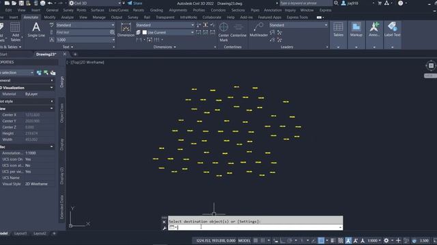
Task: Click the Center Mark tool
Action: point(223,32)
